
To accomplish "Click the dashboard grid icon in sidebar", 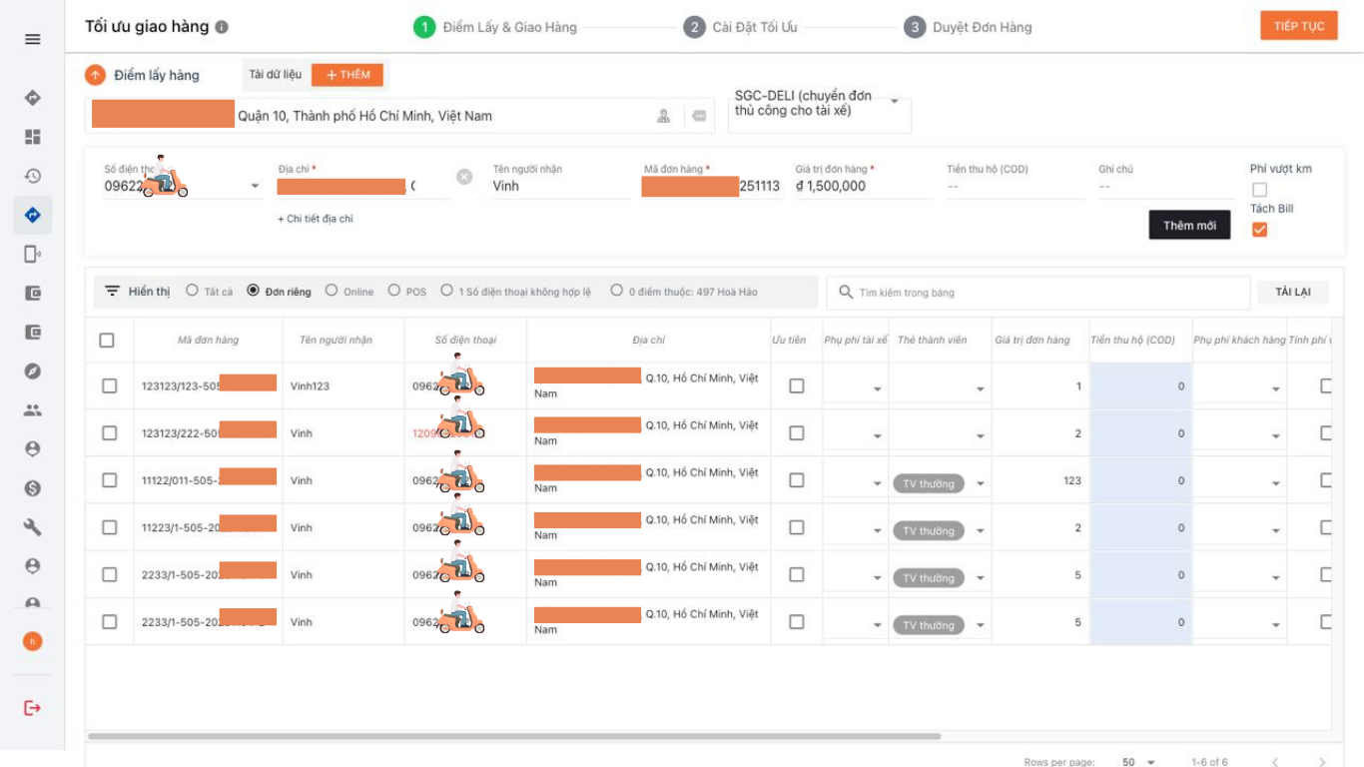I will [33, 137].
